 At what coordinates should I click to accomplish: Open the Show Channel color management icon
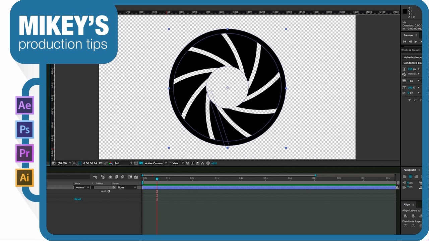[x=111, y=163]
